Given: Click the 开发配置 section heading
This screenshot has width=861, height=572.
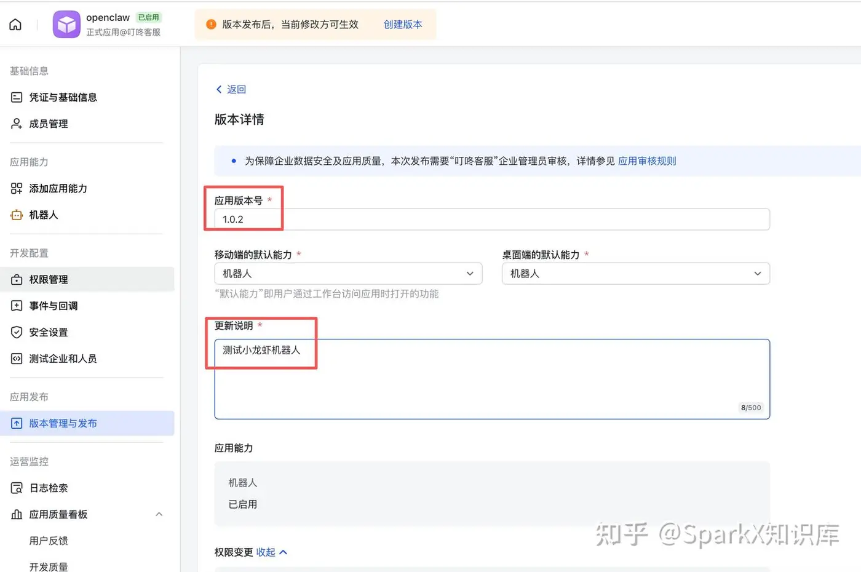Looking at the screenshot, I should click(29, 253).
